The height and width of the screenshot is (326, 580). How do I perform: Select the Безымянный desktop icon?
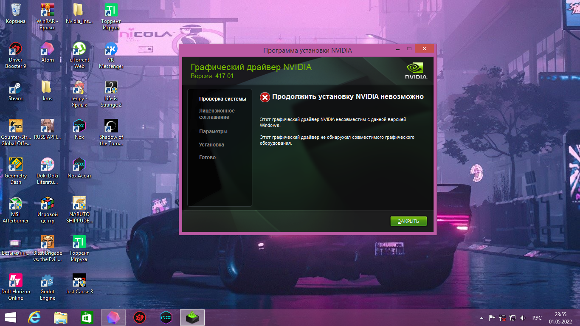[x=16, y=245]
